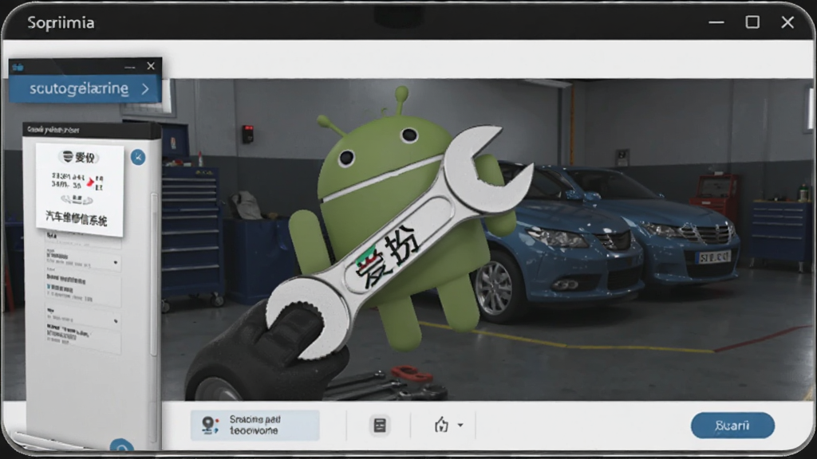The image size is (817, 459).
Task: Click the blue Scarii button
Action: pos(732,426)
